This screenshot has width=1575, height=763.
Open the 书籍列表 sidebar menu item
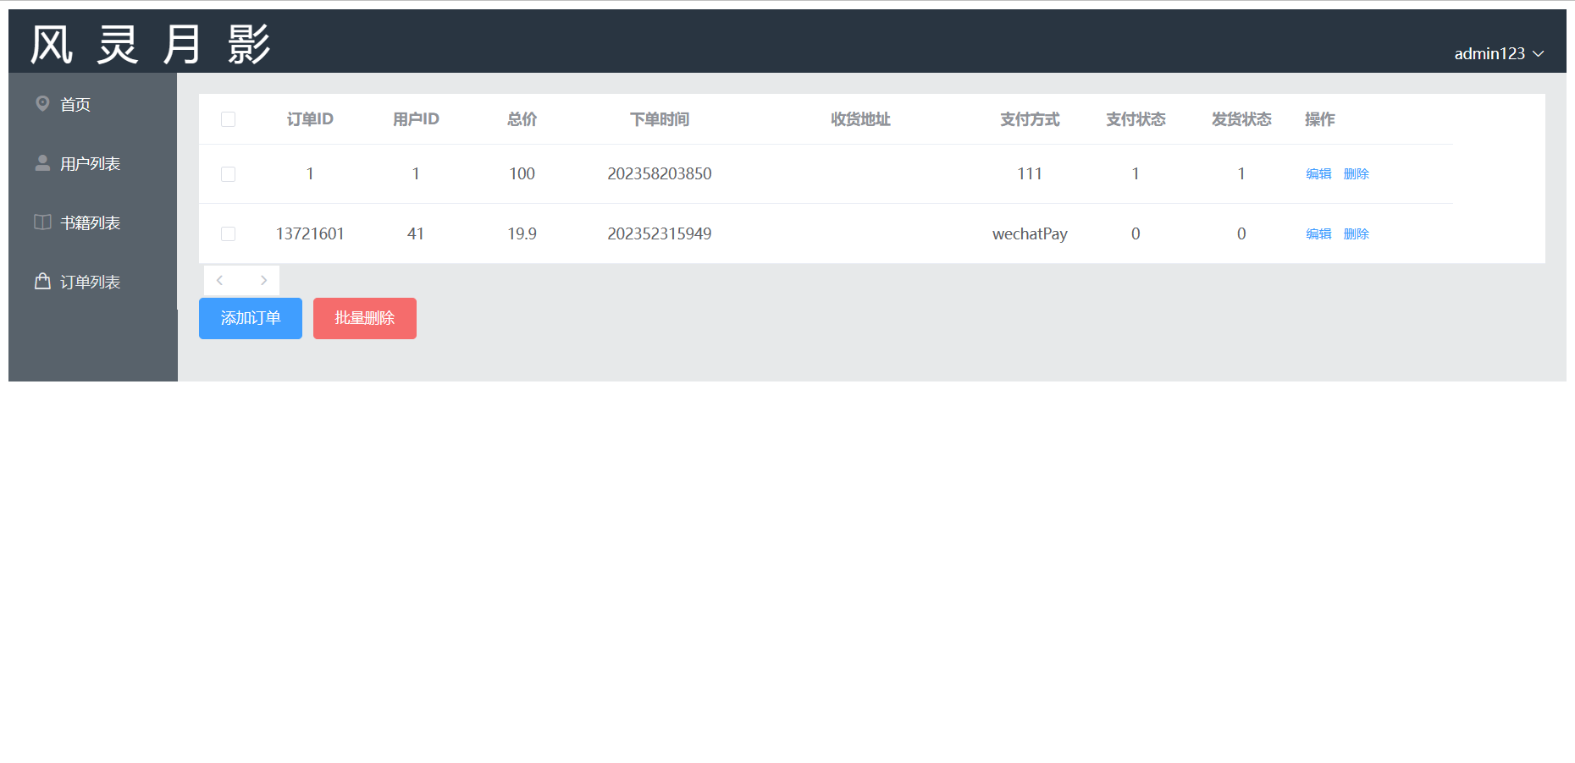click(93, 222)
